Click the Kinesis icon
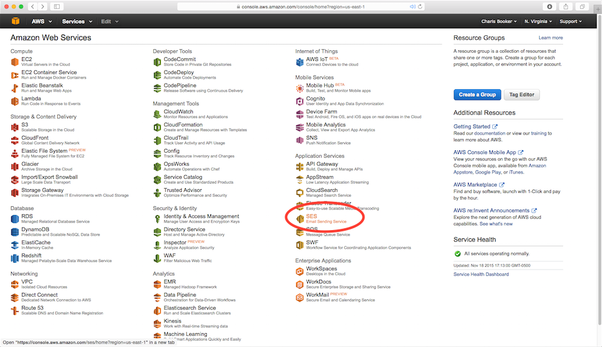The height and width of the screenshot is (347, 602). click(x=157, y=324)
